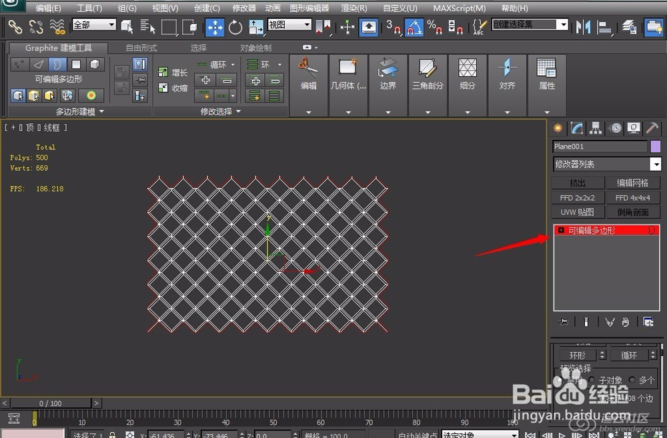Apply the FFD 4x4x4 modifier button
The width and height of the screenshot is (667, 438).
tap(632, 198)
